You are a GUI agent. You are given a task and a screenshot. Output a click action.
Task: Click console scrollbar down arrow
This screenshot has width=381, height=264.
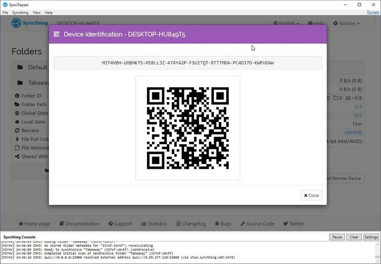pyautogui.click(x=378, y=260)
